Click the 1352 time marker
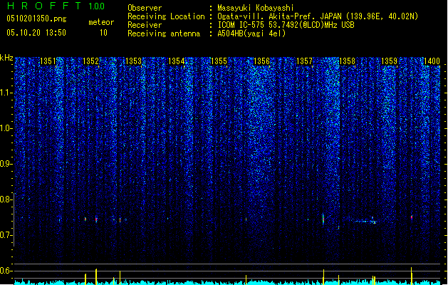Viewport: 448px width, 285px height. point(90,61)
